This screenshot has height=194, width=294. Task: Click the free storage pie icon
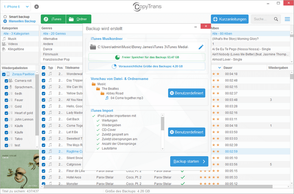pyautogui.click(x=117, y=57)
